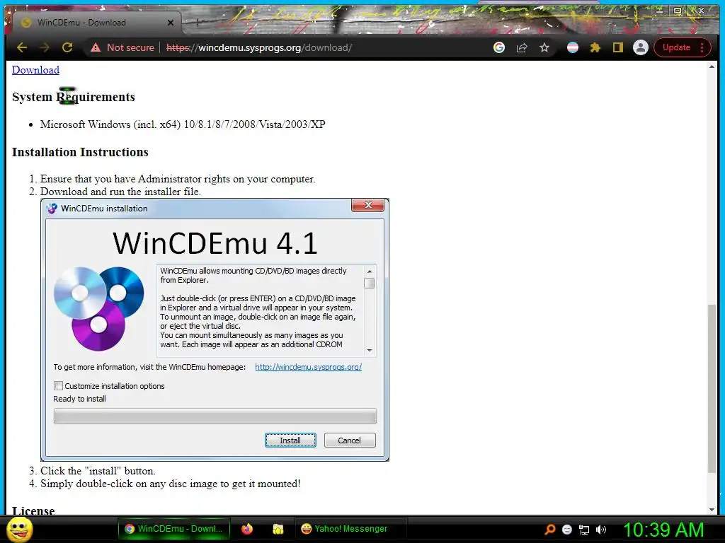Switch to Yahoo! Messenger taskbar item
Image resolution: width=725 pixels, height=543 pixels.
350,529
